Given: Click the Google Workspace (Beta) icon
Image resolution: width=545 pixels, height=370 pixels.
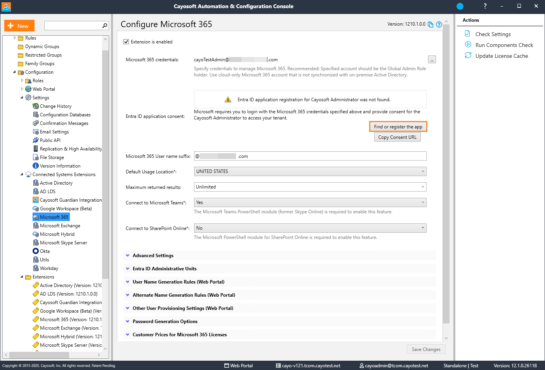Looking at the screenshot, I should pyautogui.click(x=36, y=208).
